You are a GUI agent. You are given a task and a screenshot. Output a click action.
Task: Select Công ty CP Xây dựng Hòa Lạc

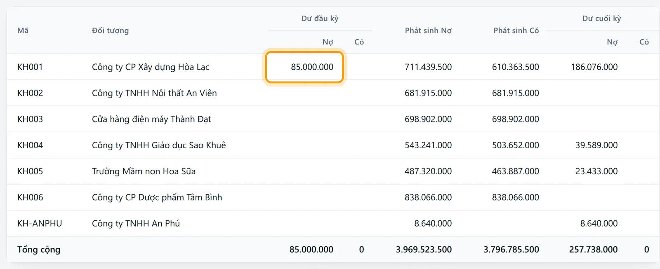tap(151, 67)
